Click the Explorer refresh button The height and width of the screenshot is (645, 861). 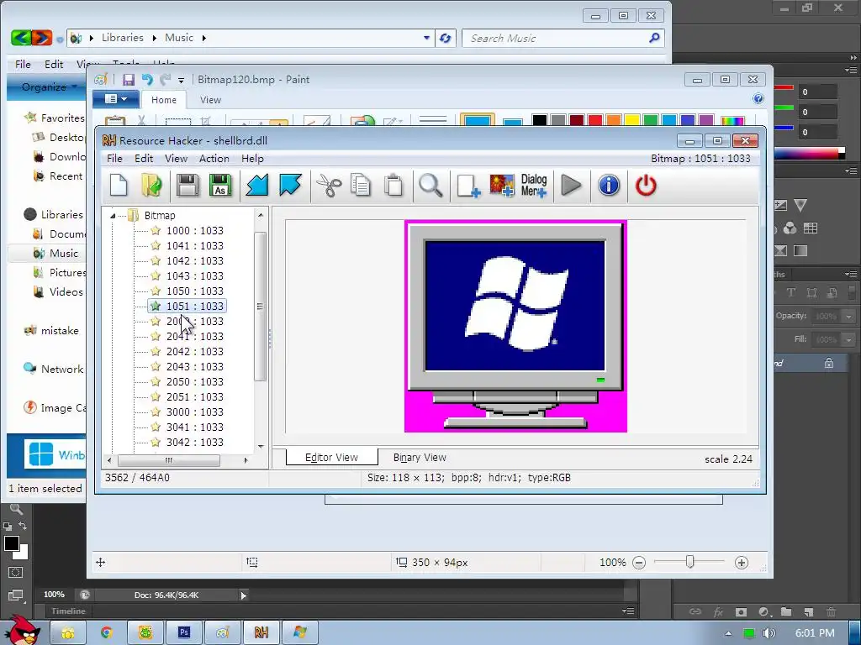coord(446,38)
